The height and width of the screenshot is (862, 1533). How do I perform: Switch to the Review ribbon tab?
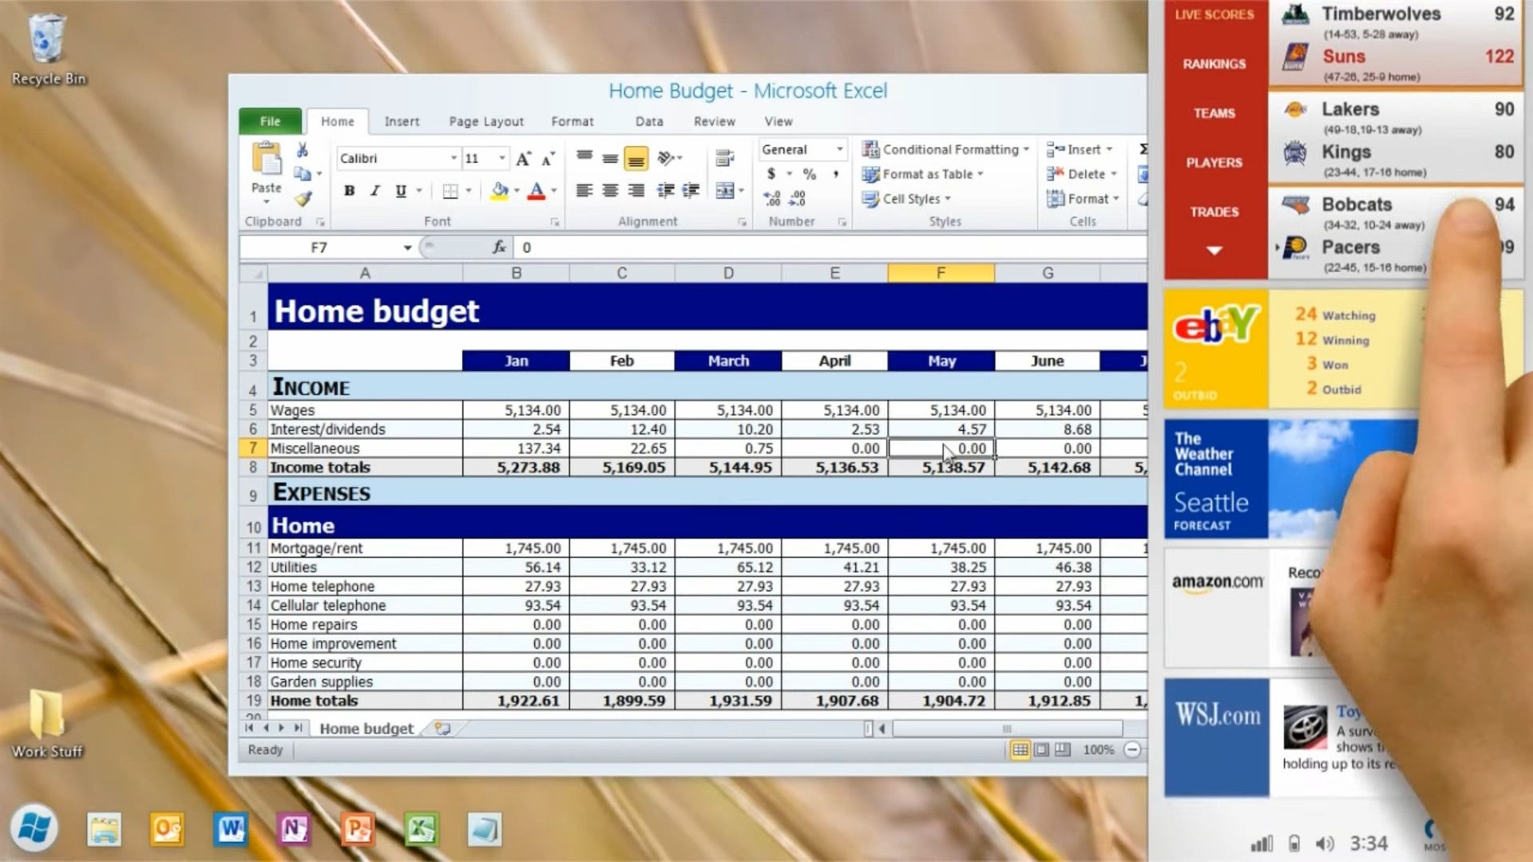tap(715, 121)
